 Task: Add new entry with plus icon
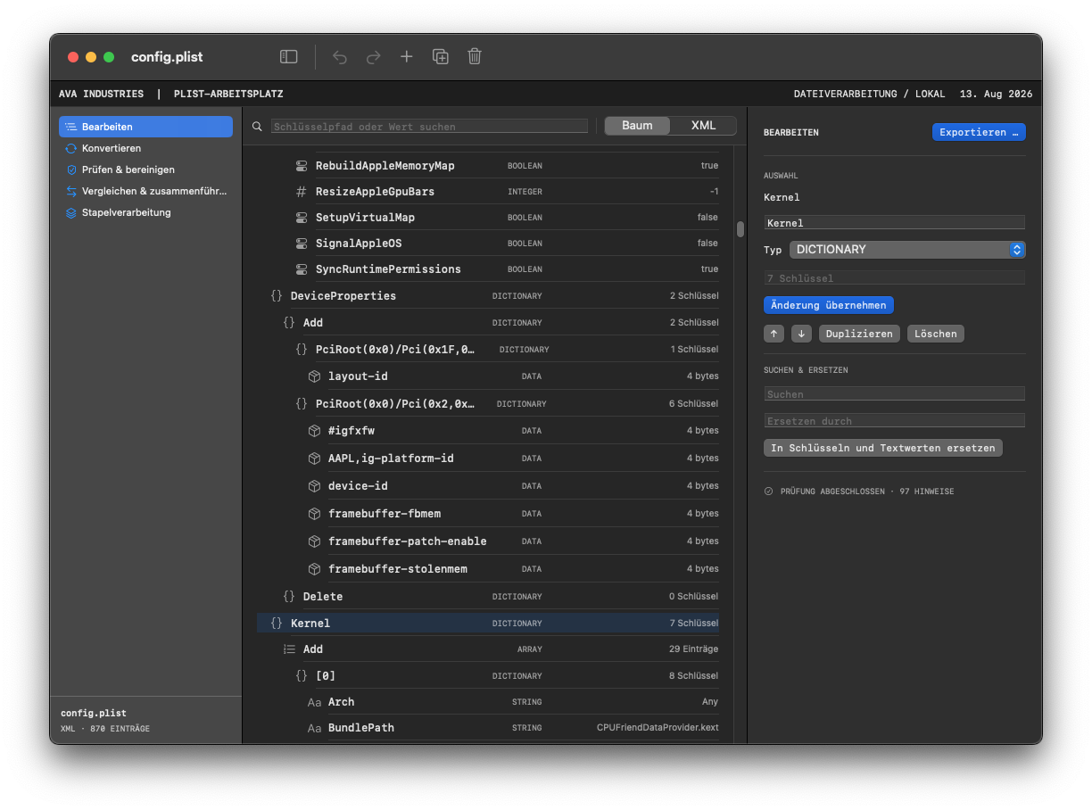pos(406,56)
